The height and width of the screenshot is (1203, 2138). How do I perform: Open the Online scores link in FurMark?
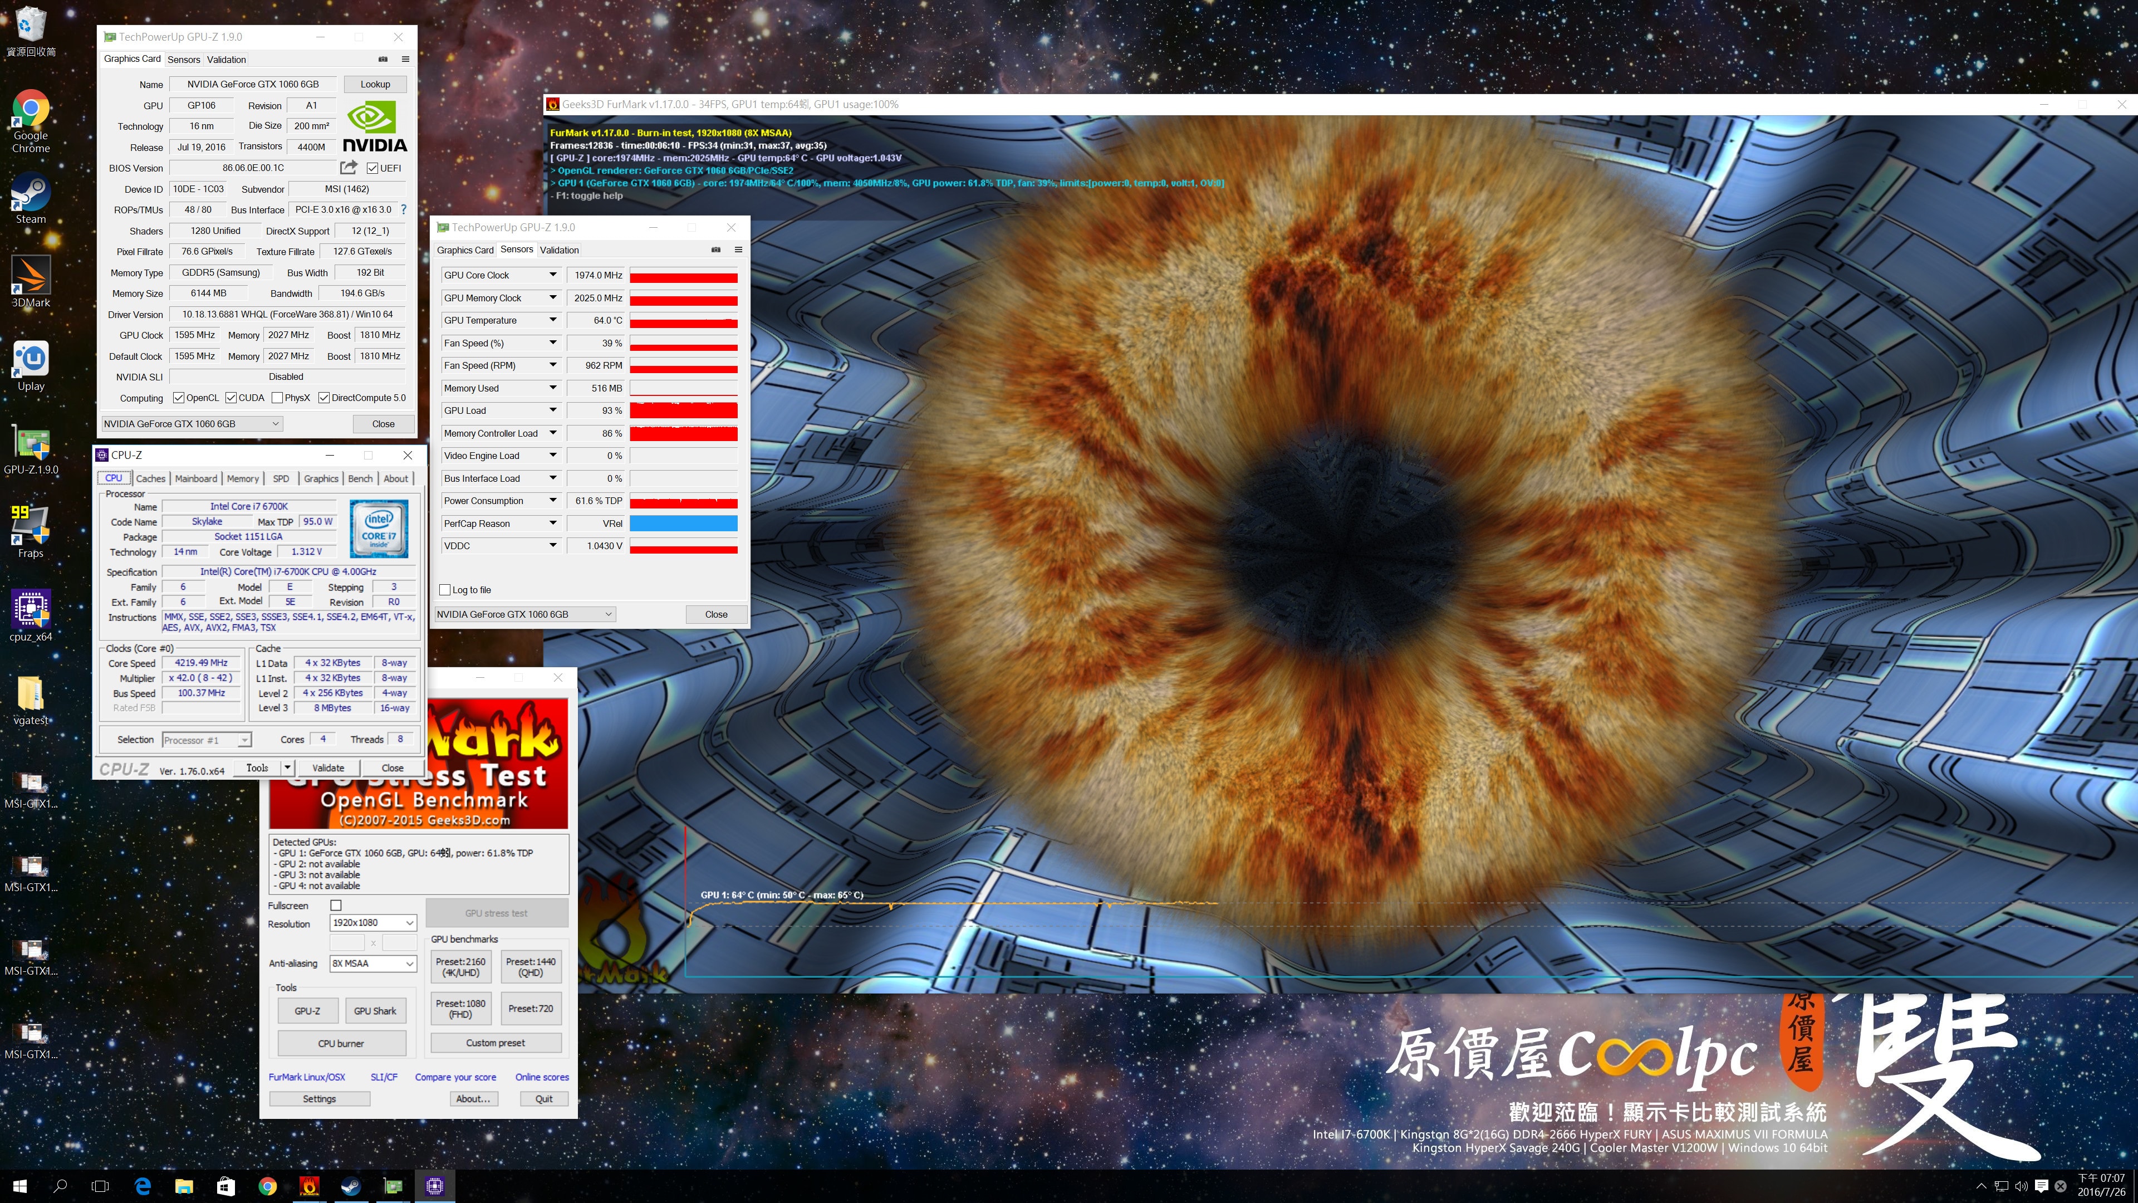[x=542, y=1077]
